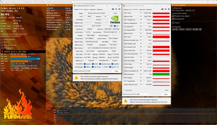Collapse the NVIDIA GeForce RTX 5050 section

tap(2, 52)
